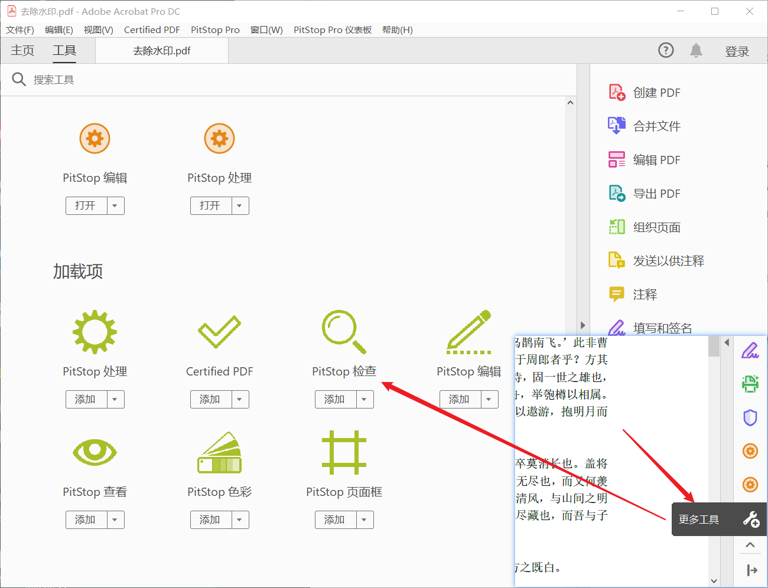
Task: Click the blue shield protect icon in inset toolbar
Action: [750, 417]
